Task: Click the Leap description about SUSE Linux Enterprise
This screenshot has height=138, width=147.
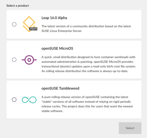Action: click(x=86, y=28)
